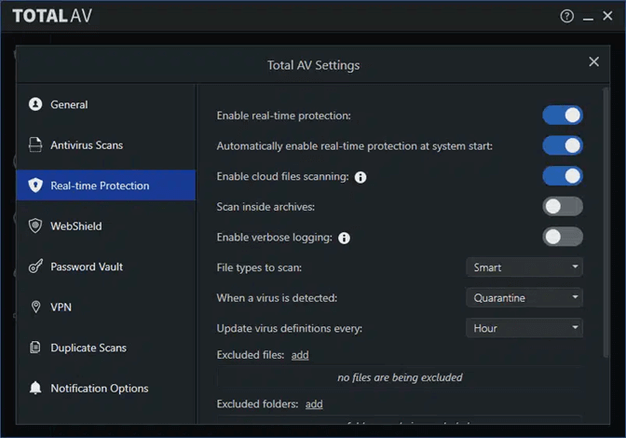Screen dimensions: 626x438
Task: Expand the virus detected action dropdown
Action: [x=524, y=298]
